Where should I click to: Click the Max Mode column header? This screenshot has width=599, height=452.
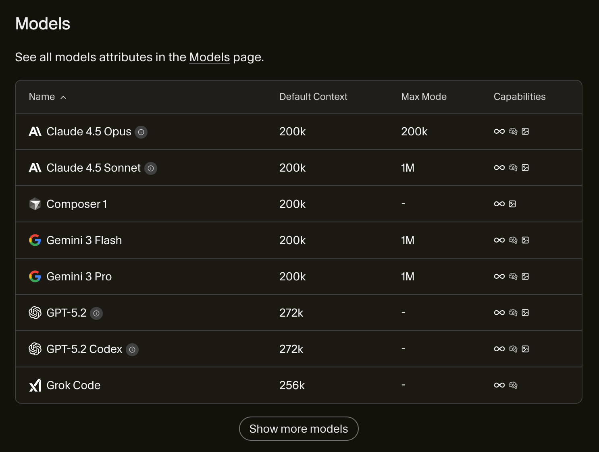[x=424, y=97]
